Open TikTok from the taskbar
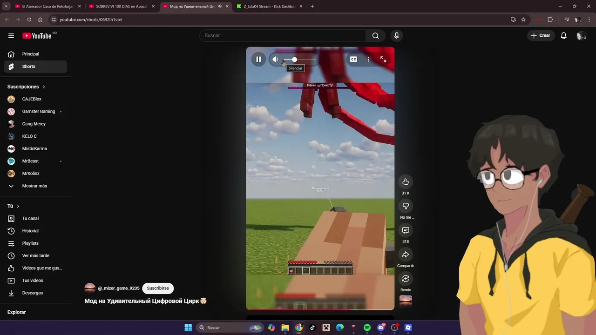Image resolution: width=596 pixels, height=335 pixels. point(312,328)
